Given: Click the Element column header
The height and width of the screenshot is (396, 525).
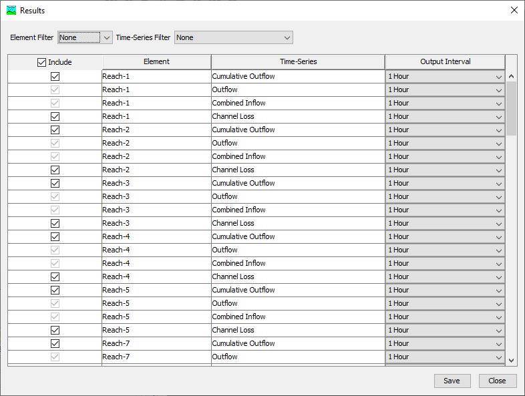Looking at the screenshot, I should [157, 62].
